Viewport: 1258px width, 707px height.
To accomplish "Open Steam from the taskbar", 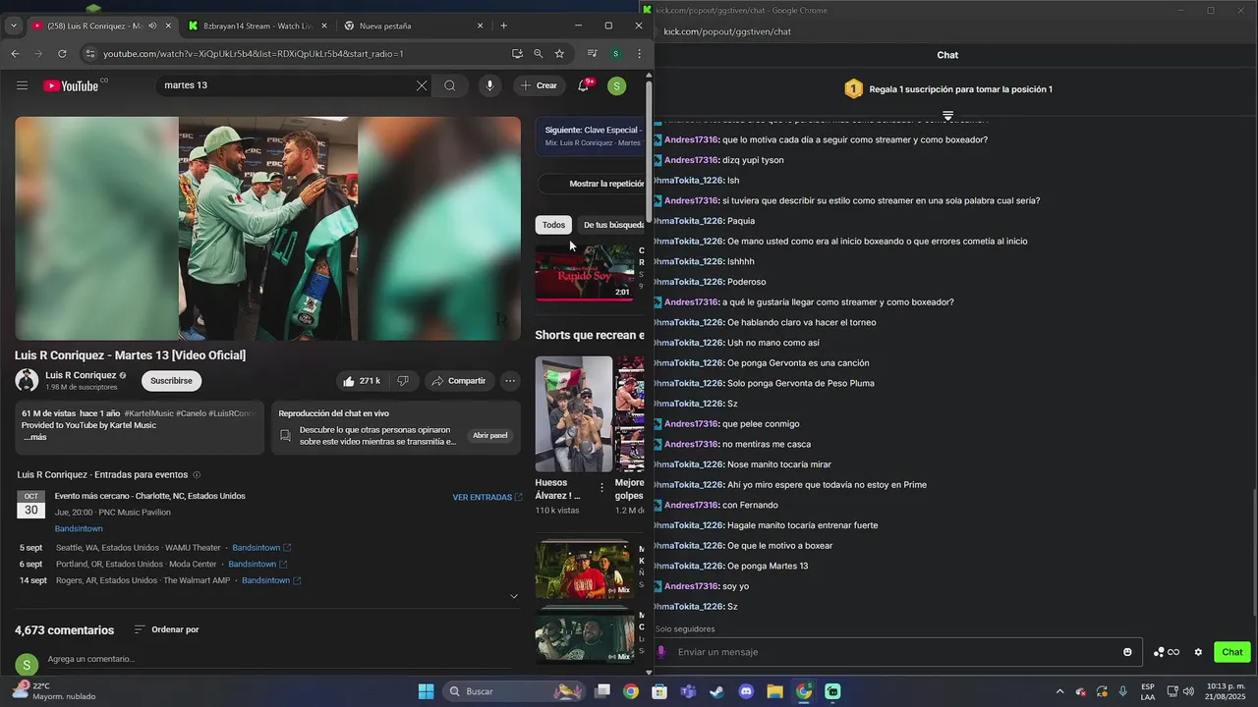I will click(x=716, y=691).
